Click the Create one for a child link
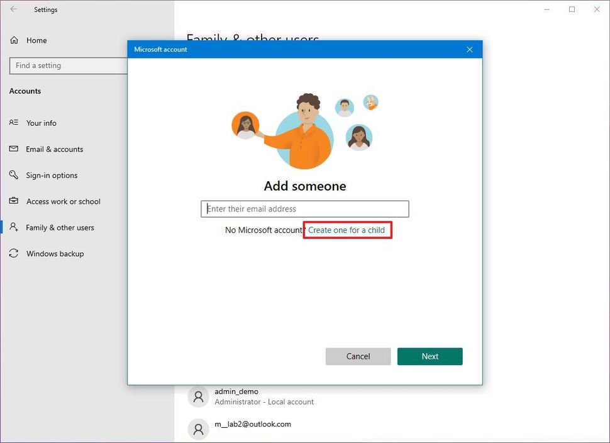The image size is (610, 443). point(347,230)
